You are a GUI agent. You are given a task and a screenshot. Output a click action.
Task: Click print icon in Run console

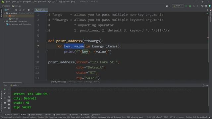pyautogui.click(x=9, y=104)
